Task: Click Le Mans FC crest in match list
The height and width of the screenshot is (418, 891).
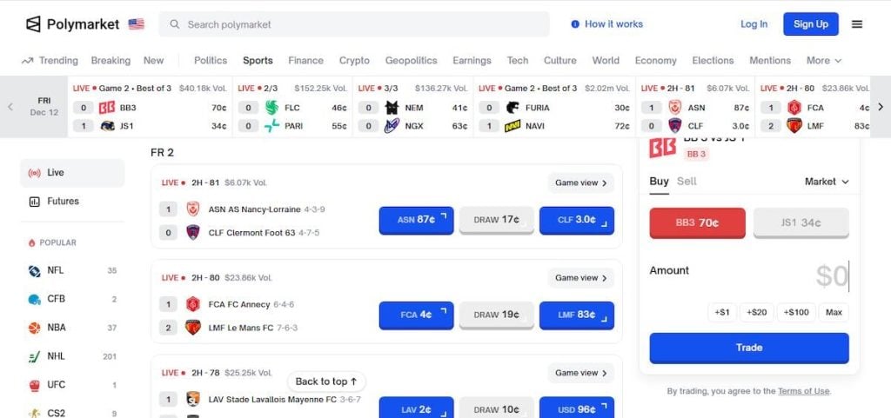Action: [x=193, y=328]
